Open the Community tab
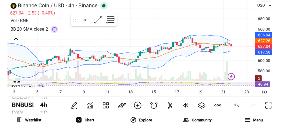 pos(197,120)
